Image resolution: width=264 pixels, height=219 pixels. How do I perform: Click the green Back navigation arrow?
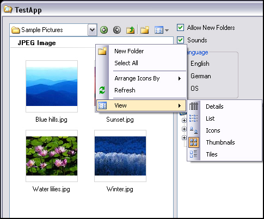pos(104,30)
